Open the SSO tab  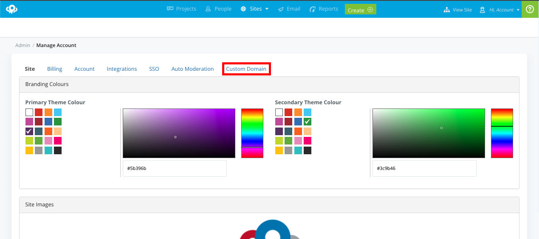pyautogui.click(x=154, y=69)
